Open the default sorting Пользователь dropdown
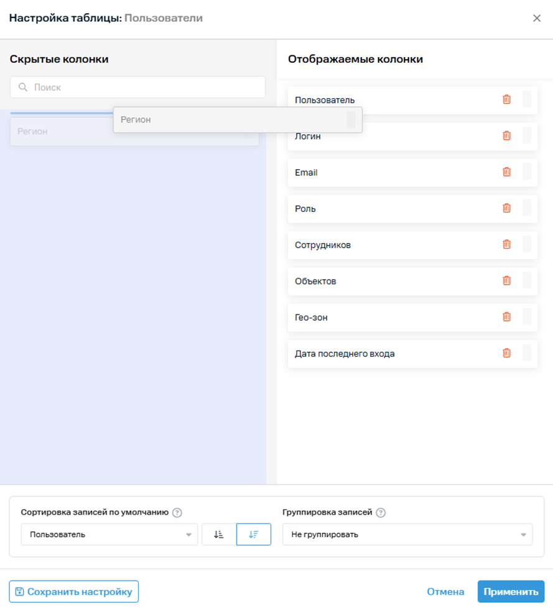Image resolution: width=553 pixels, height=611 pixels. click(109, 535)
